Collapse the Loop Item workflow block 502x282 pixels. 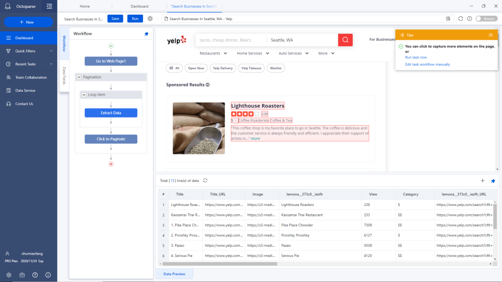84,95
